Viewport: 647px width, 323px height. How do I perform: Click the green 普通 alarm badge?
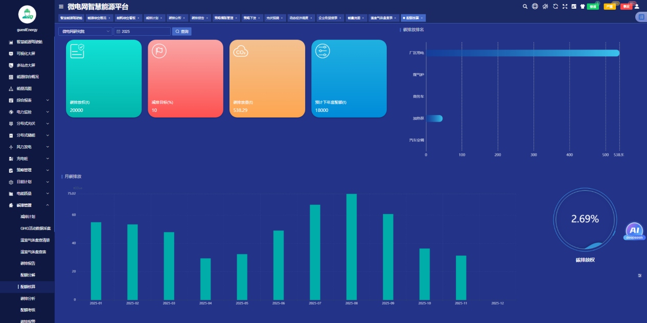592,7
